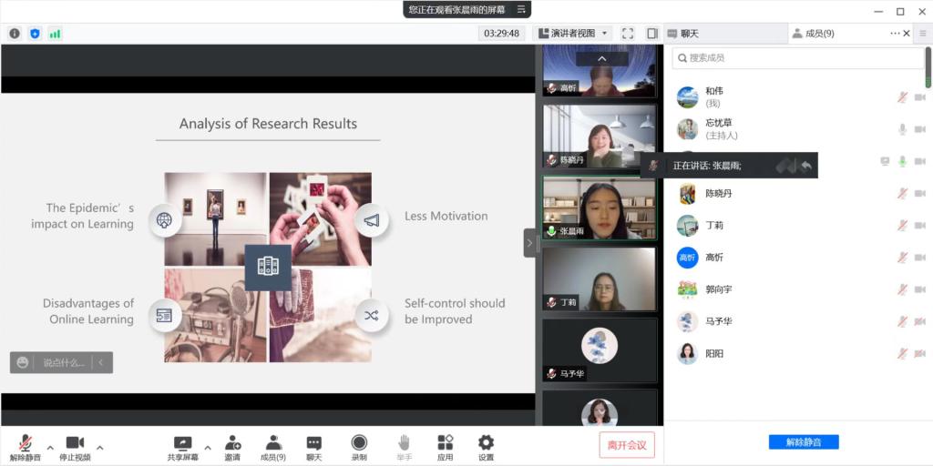Toggle camera for host 忘忧草
Screen dimensions: 933x466
pos(920,129)
